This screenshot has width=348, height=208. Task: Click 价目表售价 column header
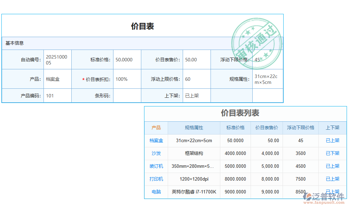tap(267, 128)
